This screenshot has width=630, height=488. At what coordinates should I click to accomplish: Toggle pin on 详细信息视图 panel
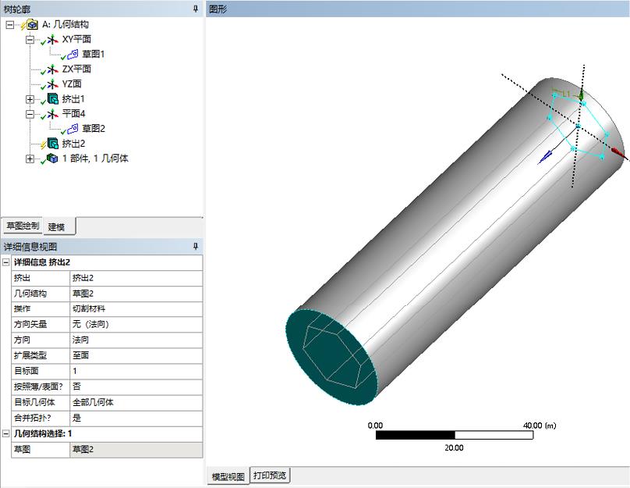196,247
